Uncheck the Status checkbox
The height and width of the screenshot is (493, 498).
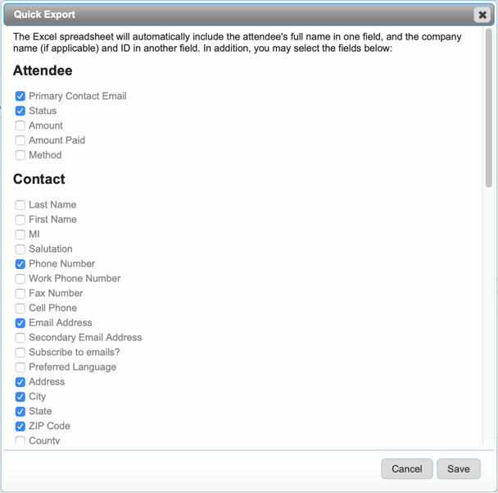(x=20, y=111)
